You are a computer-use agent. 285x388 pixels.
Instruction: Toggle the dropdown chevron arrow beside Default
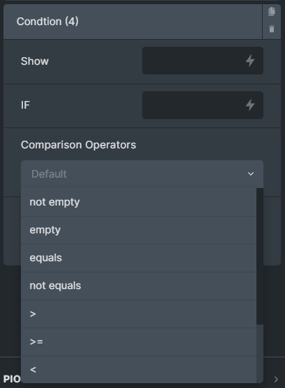[x=251, y=174]
